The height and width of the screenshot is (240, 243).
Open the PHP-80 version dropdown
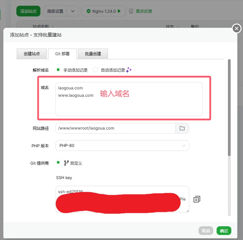(x=122, y=146)
